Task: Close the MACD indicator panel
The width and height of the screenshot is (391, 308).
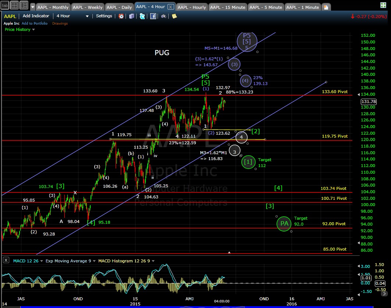Action: 6,260
